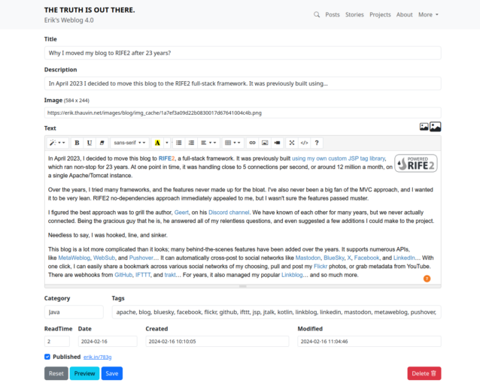Screen dimensions: 480x383
Task: Open the Discord channel link
Action: [229, 213]
